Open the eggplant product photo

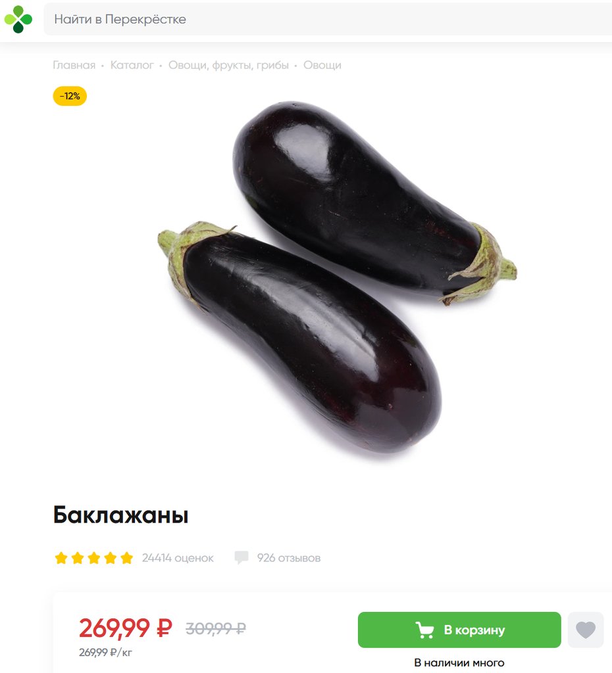(x=338, y=277)
